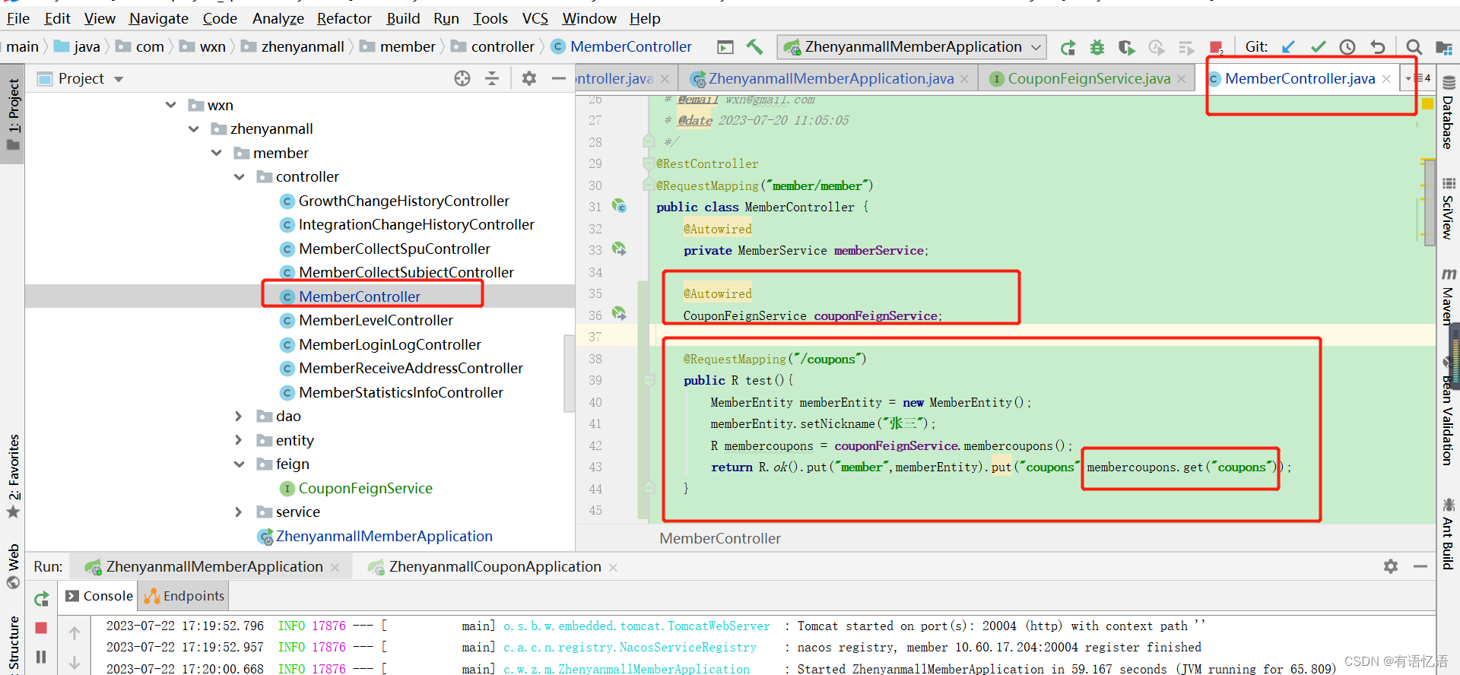Screen dimensions: 1460x675
Task: Rerun application with green refresh arrow in toolbar
Action: [x=1068, y=48]
